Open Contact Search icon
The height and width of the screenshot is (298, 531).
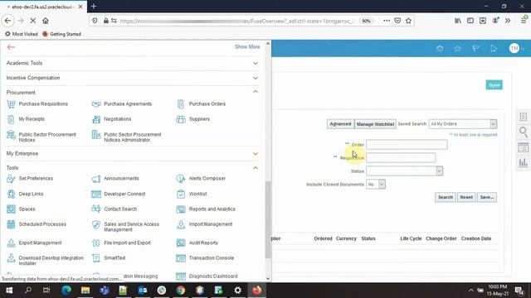coord(96,209)
